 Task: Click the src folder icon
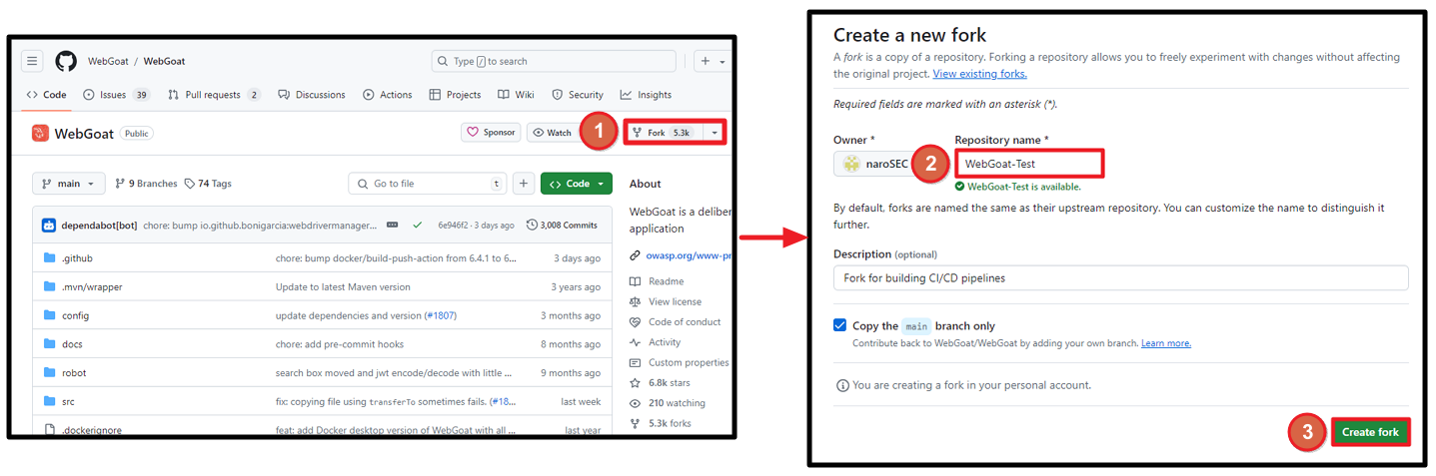tap(50, 401)
